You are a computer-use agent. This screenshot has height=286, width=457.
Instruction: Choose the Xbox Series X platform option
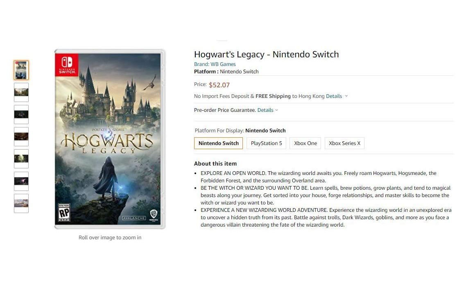click(344, 143)
